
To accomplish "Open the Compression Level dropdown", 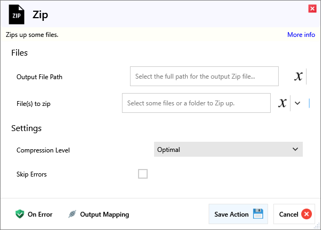I will point(228,150).
